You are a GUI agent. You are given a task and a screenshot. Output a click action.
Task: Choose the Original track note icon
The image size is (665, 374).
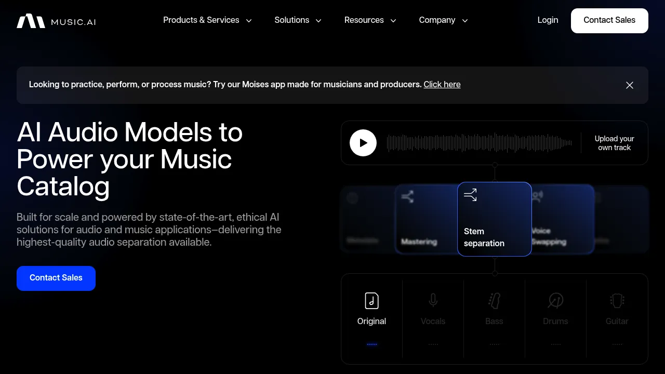(371, 300)
